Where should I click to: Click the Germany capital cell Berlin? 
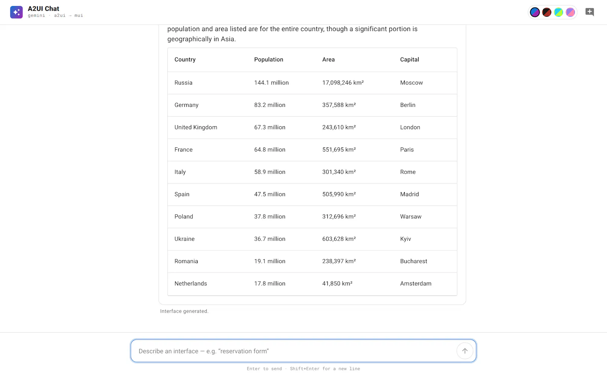pos(407,105)
